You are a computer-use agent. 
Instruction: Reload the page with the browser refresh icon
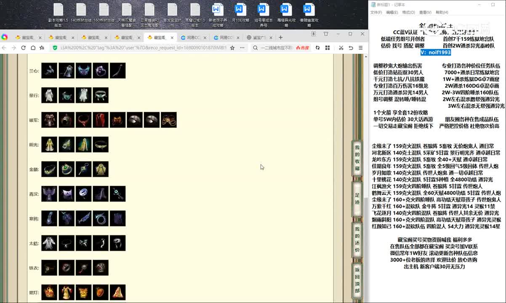point(24,48)
